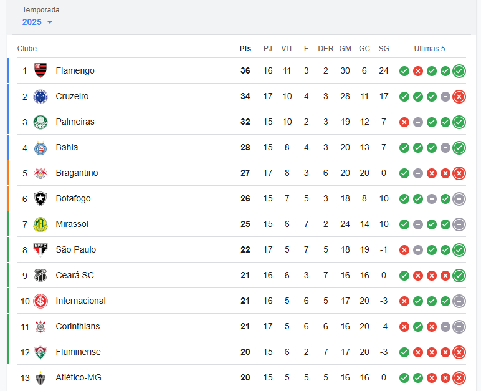Click the Fluminense club crest icon
This screenshot has width=481, height=391.
[40, 352]
